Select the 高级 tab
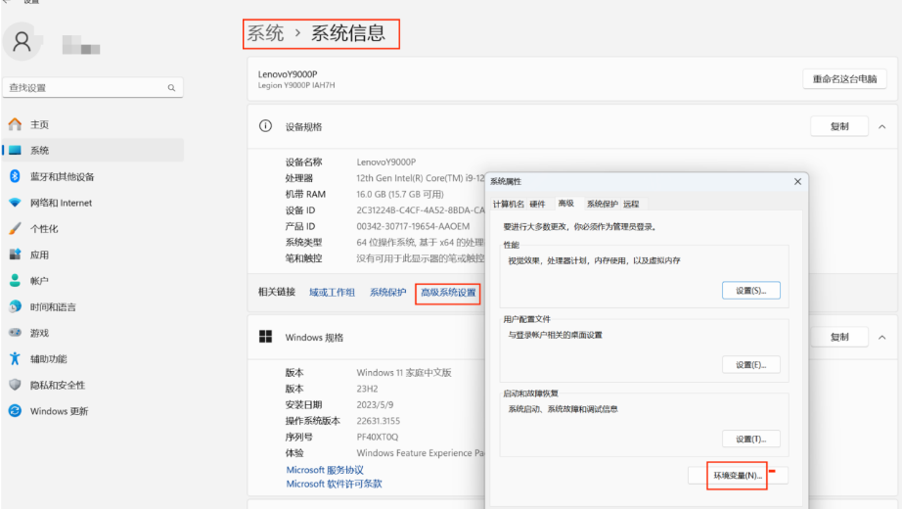This screenshot has width=902, height=509. click(566, 204)
